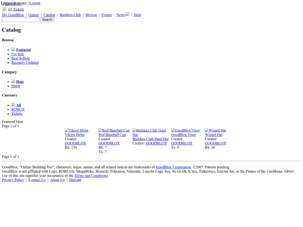
Task: Select All currency filter
Action: [19, 105]
